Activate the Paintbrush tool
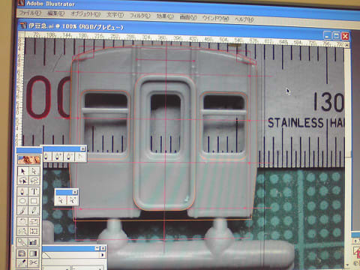 [23, 211]
